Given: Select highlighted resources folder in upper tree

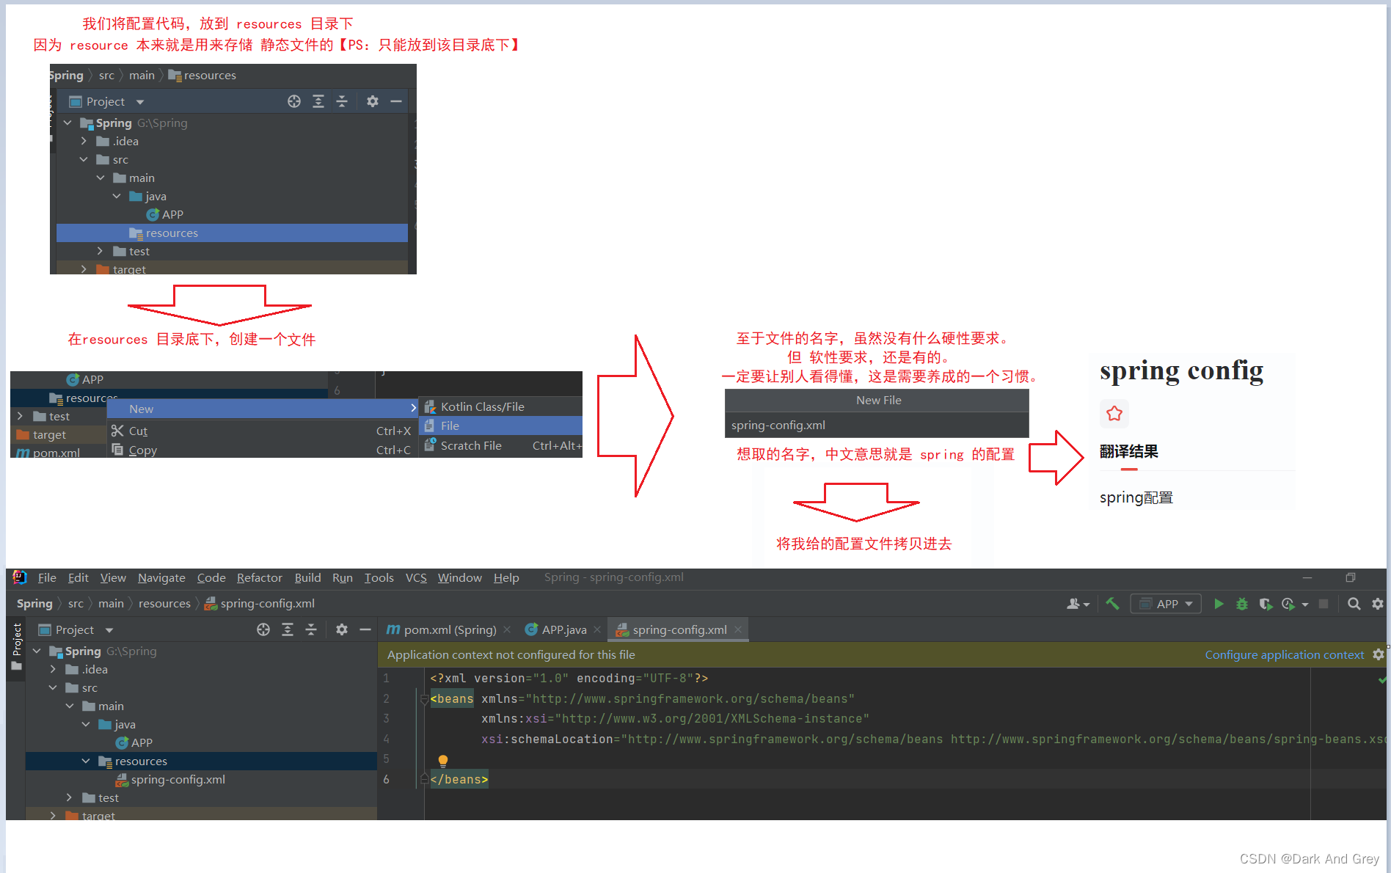Looking at the screenshot, I should (232, 233).
